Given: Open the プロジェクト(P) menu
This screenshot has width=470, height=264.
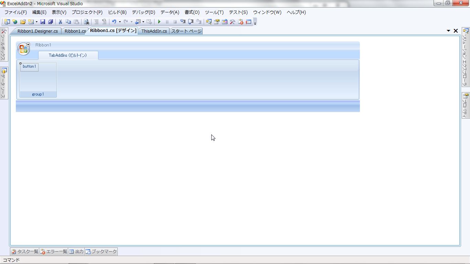Looking at the screenshot, I should click(x=87, y=12).
